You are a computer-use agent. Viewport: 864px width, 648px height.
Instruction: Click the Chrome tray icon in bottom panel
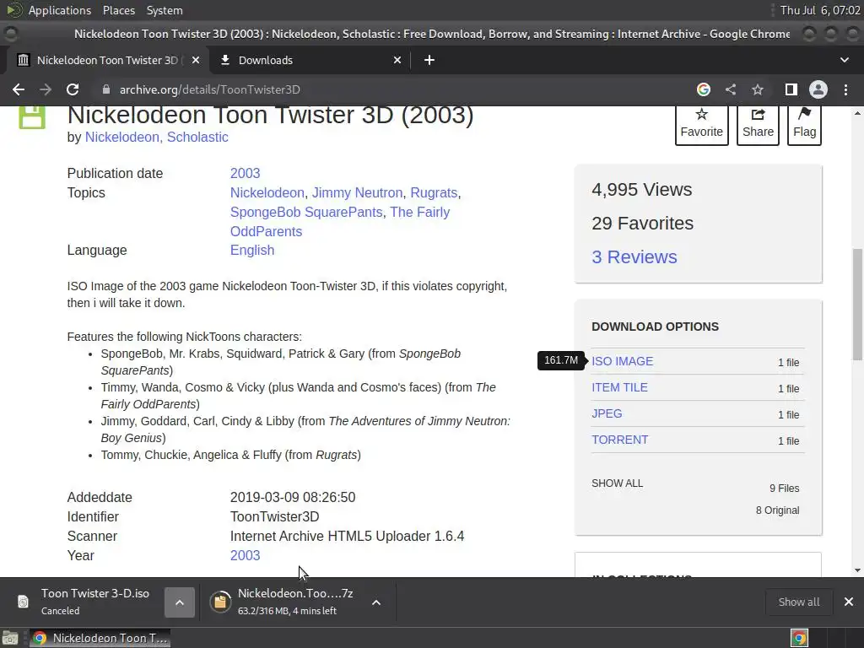(799, 638)
